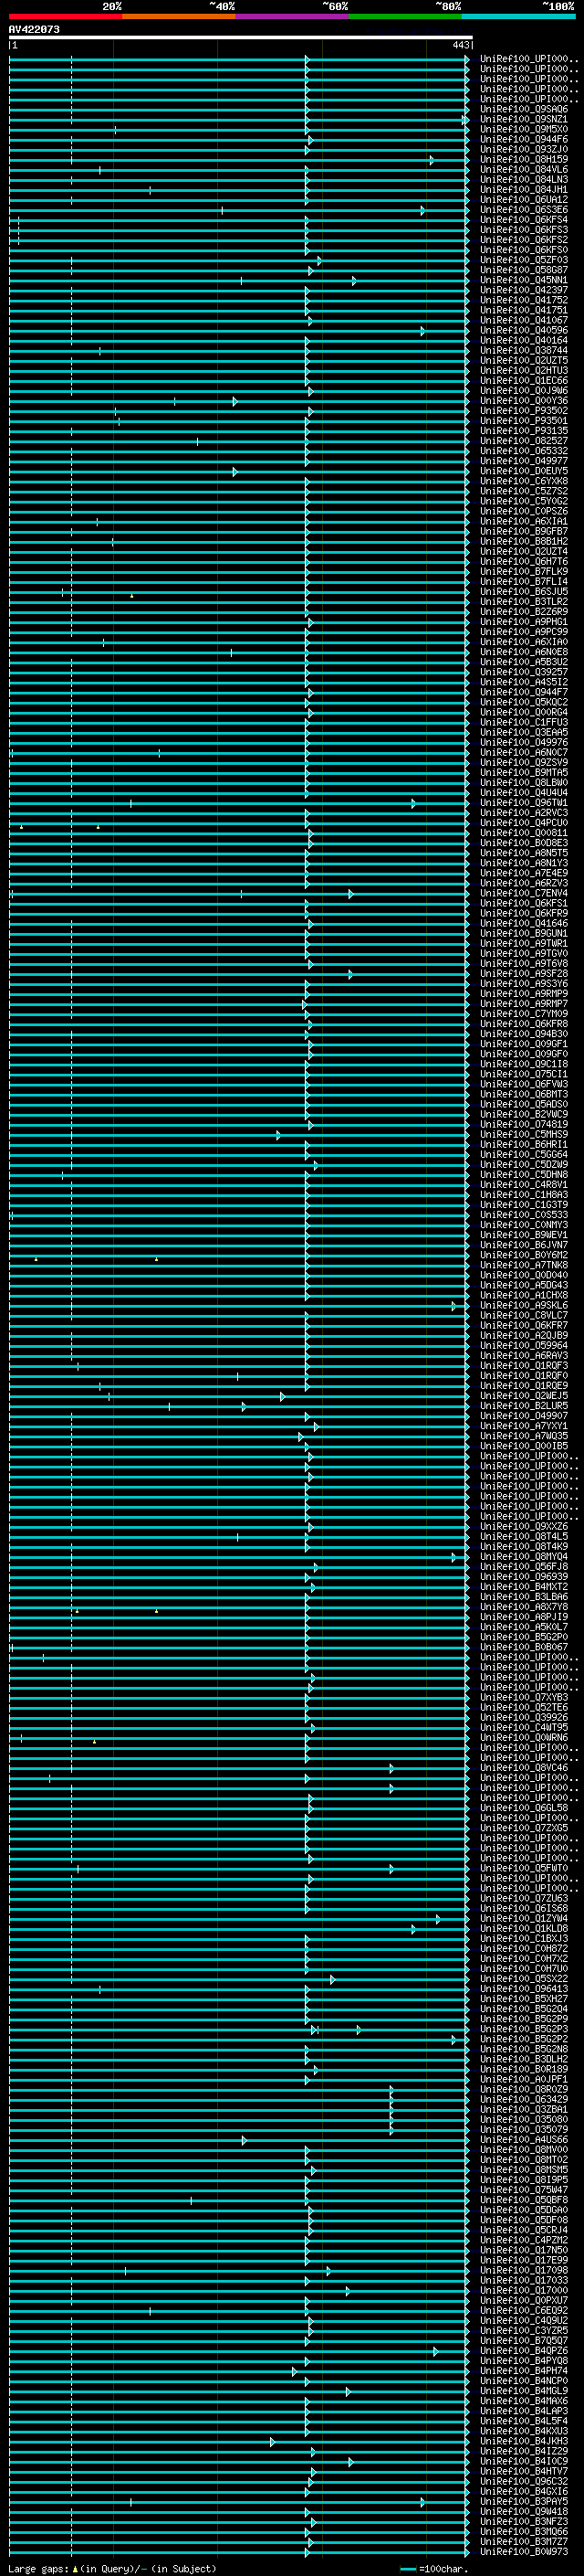Click the text UniRef100_C1G3T9
The width and height of the screenshot is (584, 2576).
(523, 1205)
